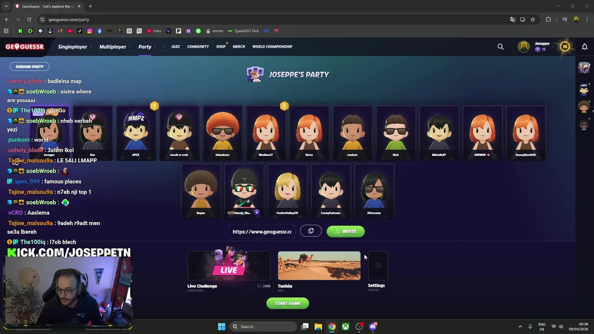The height and width of the screenshot is (334, 594).
Task: Open the Instagram bookmark icon
Action: (x=90, y=31)
